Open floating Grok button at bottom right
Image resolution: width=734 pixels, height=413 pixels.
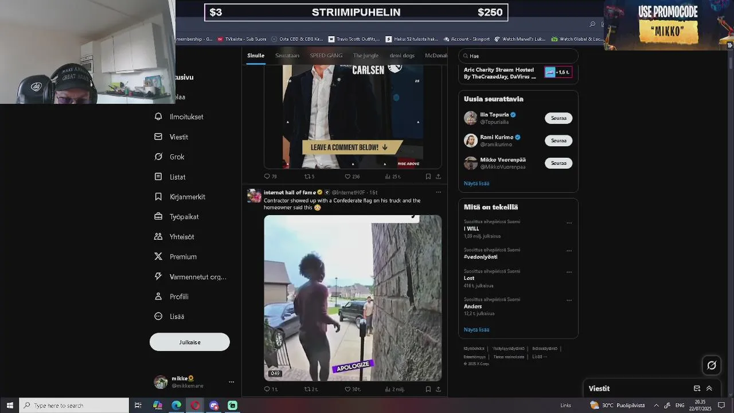[712, 365]
